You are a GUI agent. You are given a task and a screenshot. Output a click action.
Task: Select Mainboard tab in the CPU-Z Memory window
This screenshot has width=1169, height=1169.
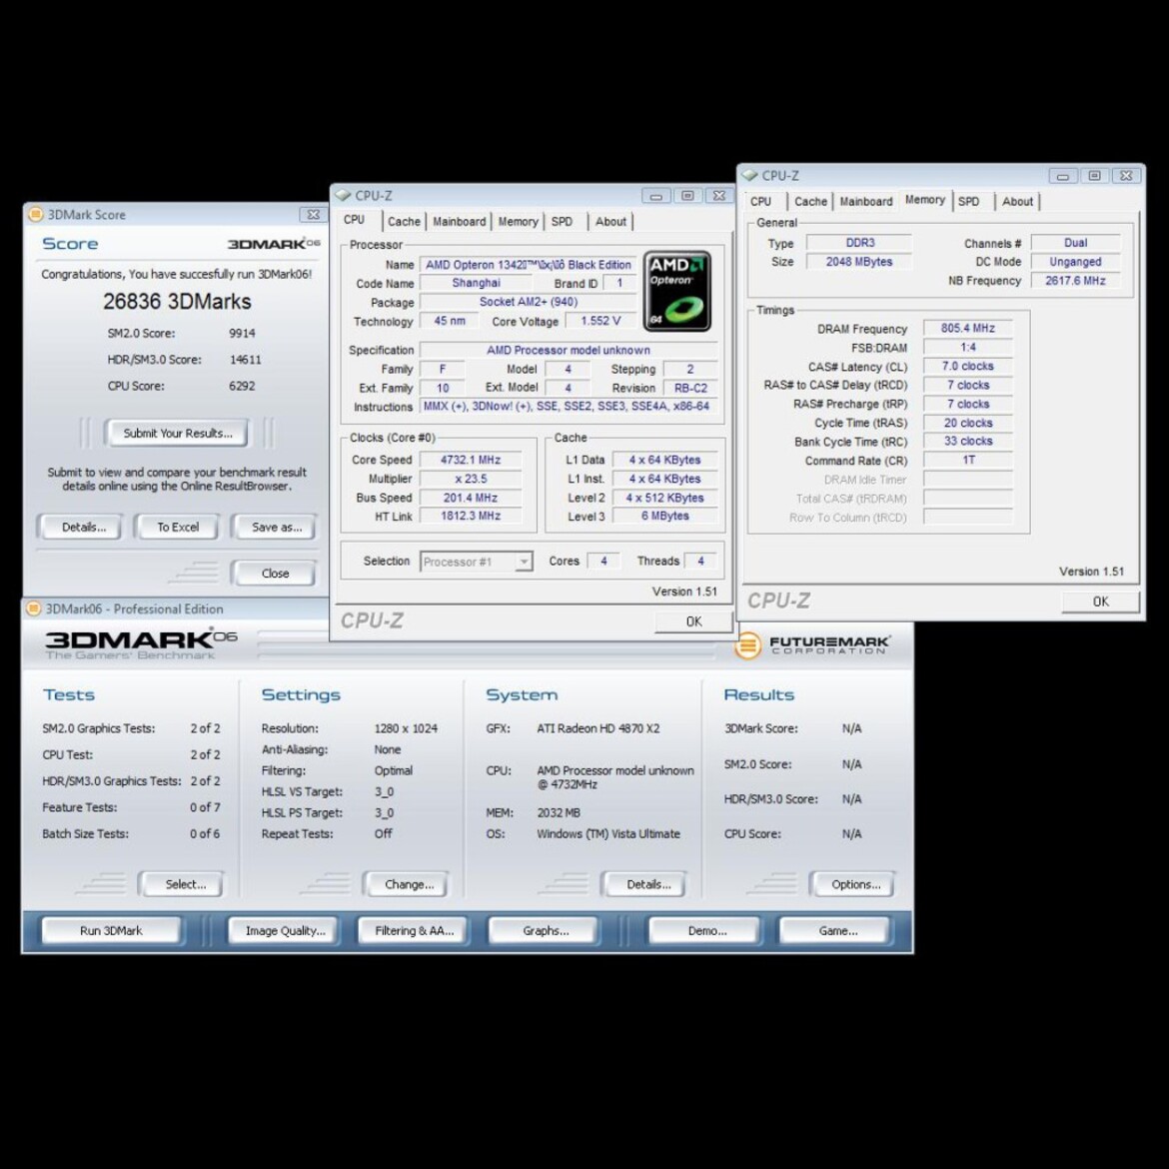pyautogui.click(x=866, y=201)
